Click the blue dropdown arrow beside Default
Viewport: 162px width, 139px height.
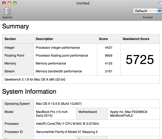160,11
